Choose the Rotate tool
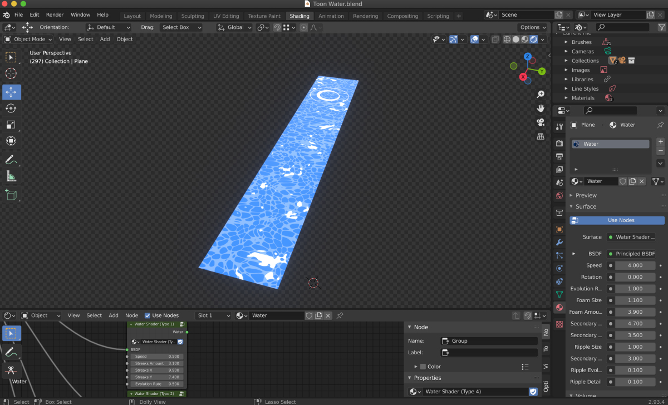The image size is (668, 405). click(11, 108)
